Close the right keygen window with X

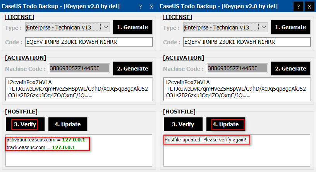[x=309, y=7]
